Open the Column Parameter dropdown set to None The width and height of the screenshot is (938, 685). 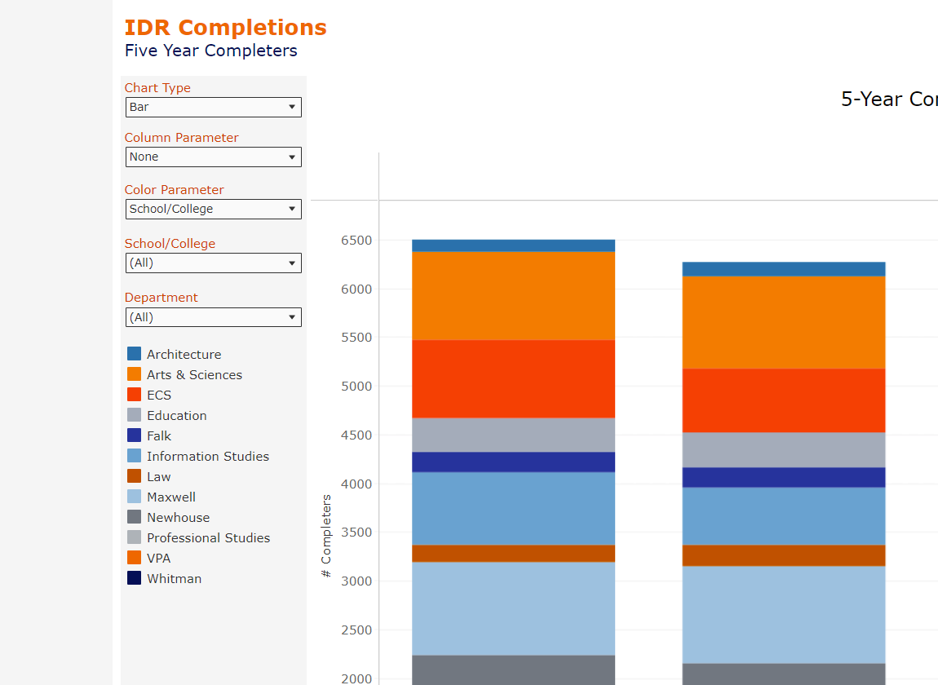(x=214, y=157)
